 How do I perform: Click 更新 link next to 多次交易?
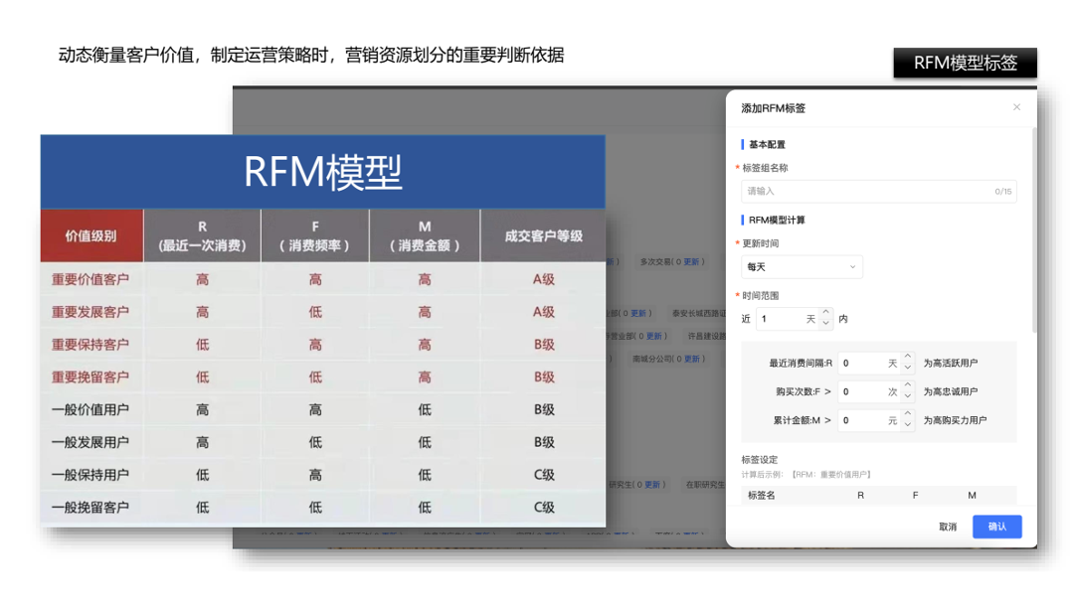(x=691, y=262)
